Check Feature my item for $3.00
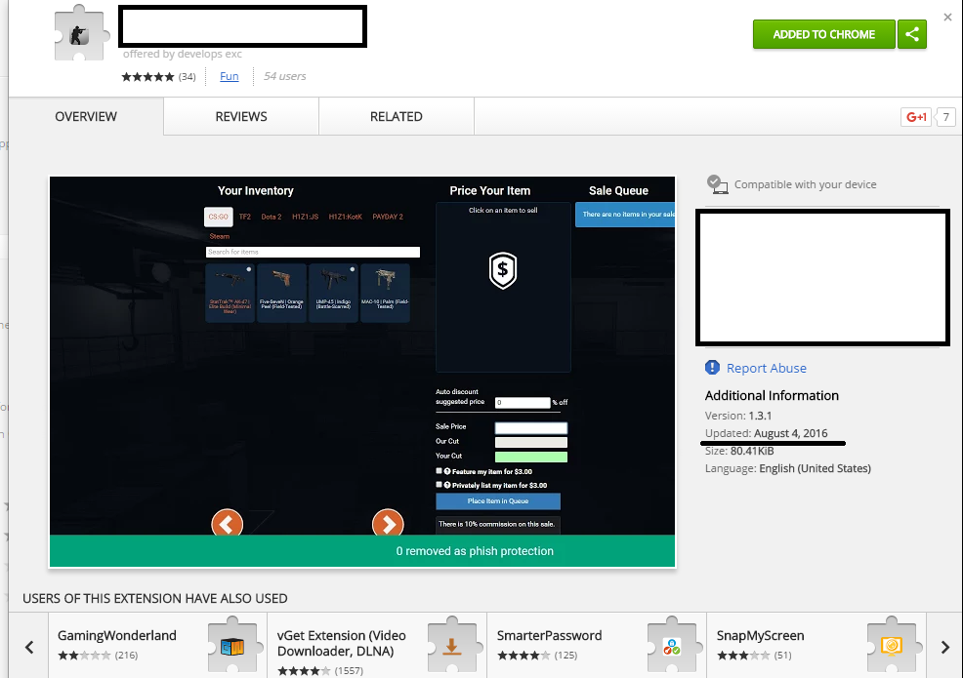The width and height of the screenshot is (963, 678). click(x=440, y=471)
